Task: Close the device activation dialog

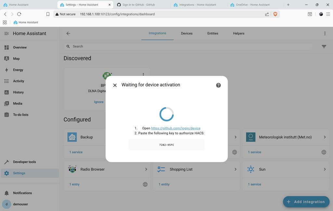Action: (115, 85)
